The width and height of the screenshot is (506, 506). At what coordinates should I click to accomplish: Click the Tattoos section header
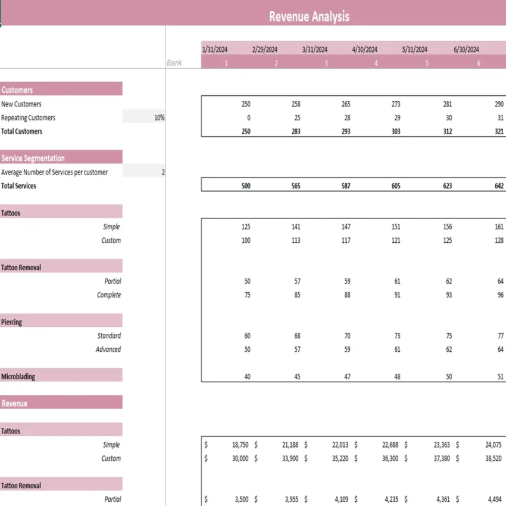click(x=60, y=213)
